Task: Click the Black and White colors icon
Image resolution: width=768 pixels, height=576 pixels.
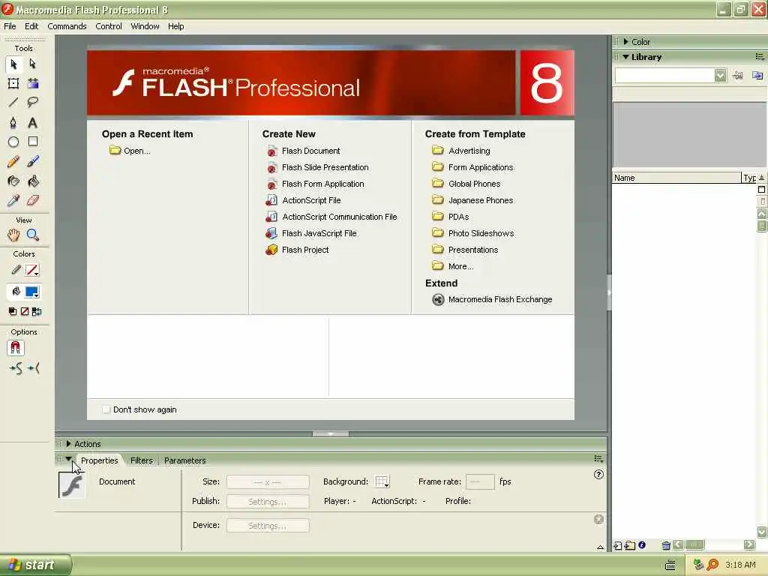Action: click(x=13, y=311)
